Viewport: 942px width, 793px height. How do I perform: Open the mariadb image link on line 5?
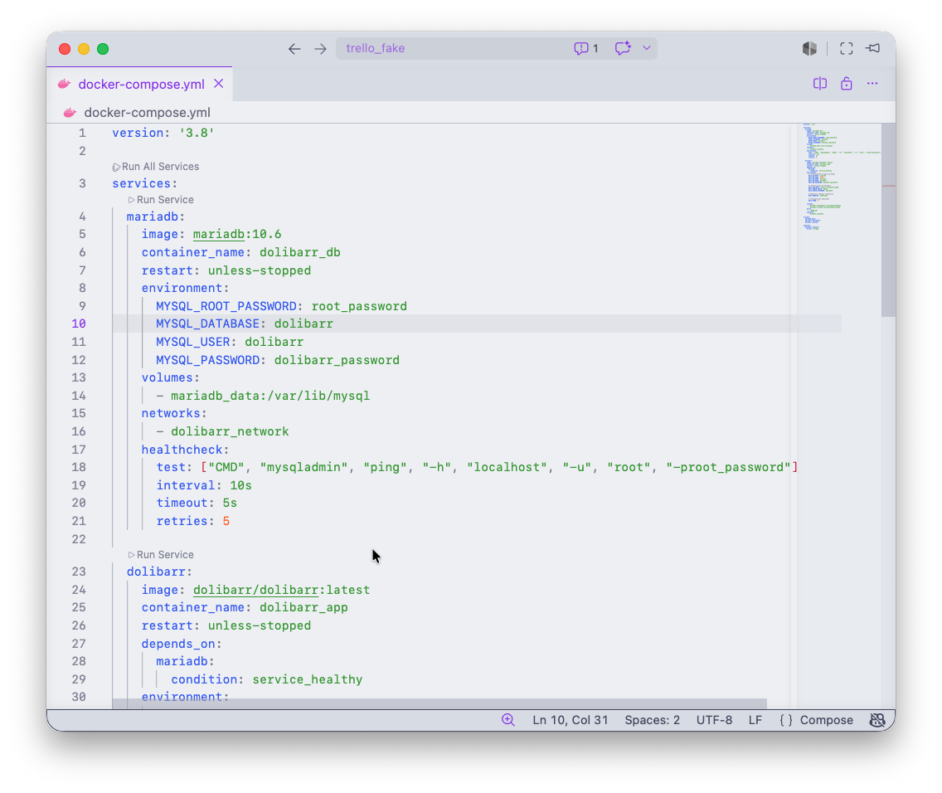(218, 234)
